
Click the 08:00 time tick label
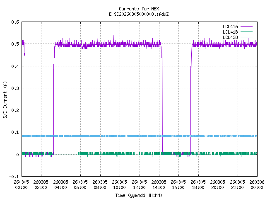pyautogui.click(x=100, y=184)
